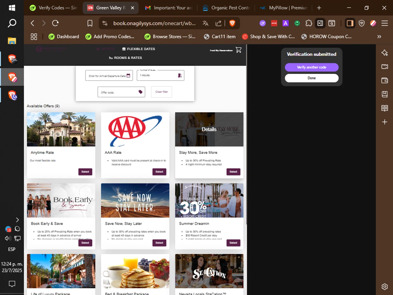Open a new browser tab
This screenshot has width=393, height=295.
[319, 8]
